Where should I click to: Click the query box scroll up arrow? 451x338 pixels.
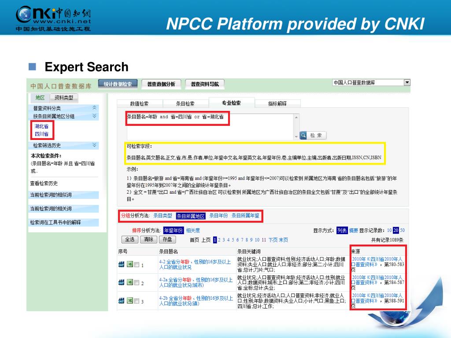(x=296, y=117)
